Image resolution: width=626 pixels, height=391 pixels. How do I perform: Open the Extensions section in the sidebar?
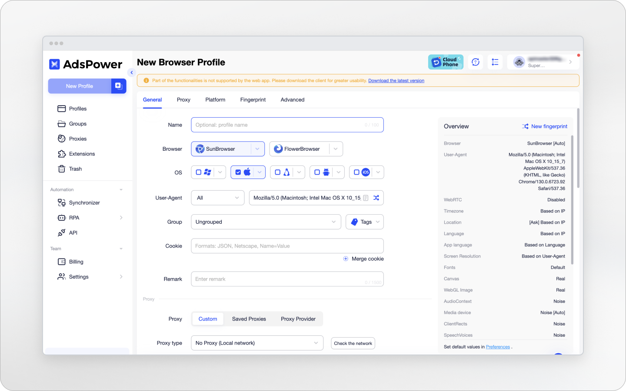pyautogui.click(x=82, y=153)
